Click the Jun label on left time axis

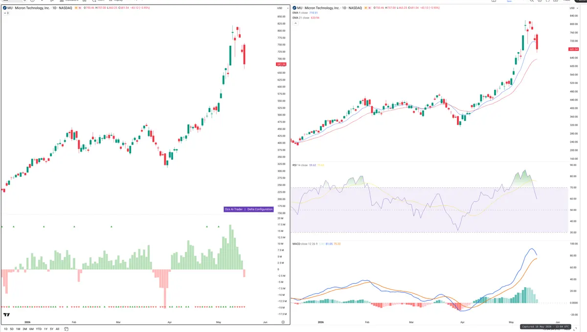[x=265, y=322]
